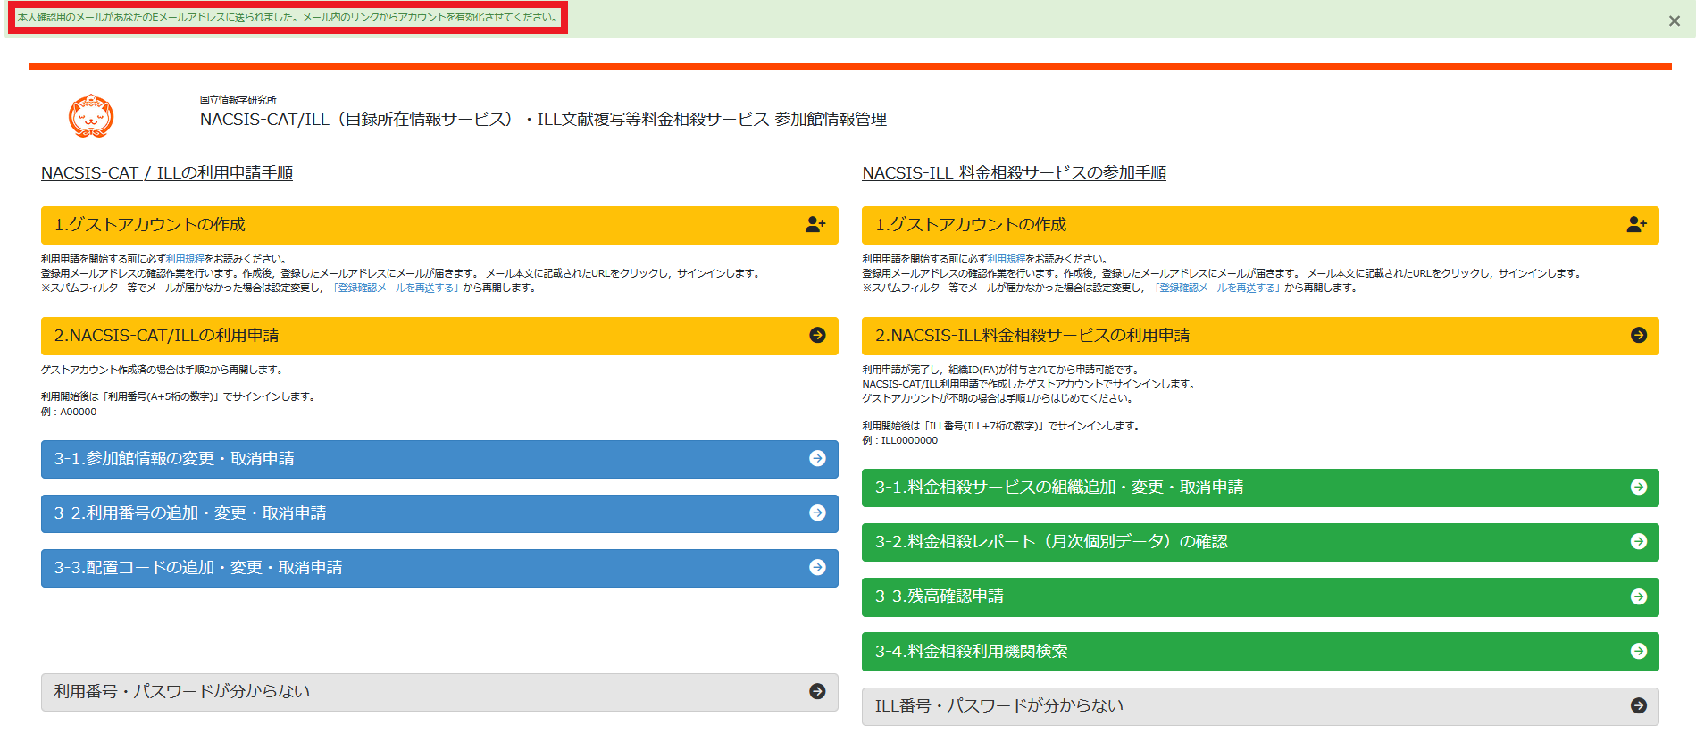Screen dimensions: 1696x742
Task: Click the orange cat logo
Action: coord(91,116)
